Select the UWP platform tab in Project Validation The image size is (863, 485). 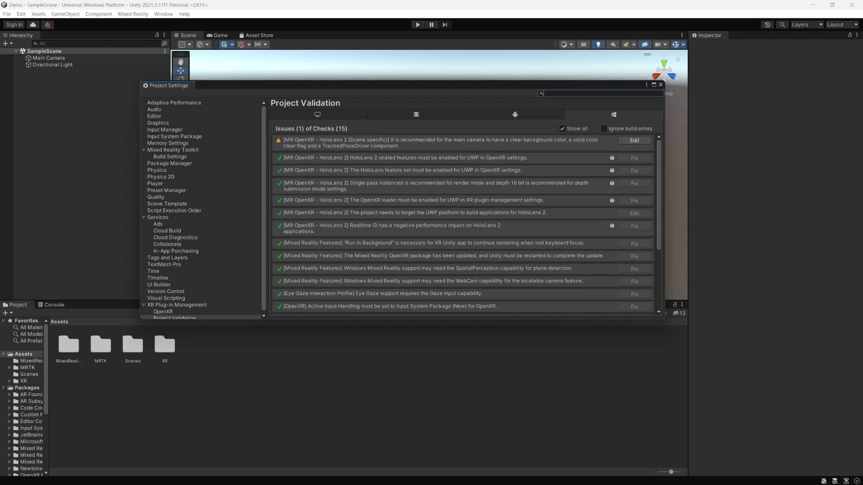point(614,115)
